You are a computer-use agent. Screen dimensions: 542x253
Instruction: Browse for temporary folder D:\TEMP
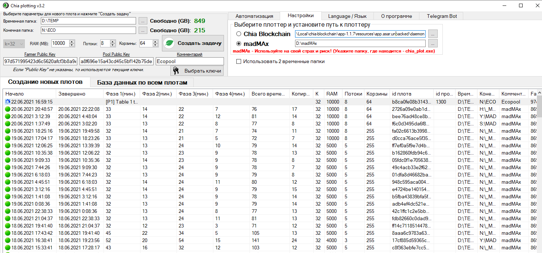coord(143,21)
